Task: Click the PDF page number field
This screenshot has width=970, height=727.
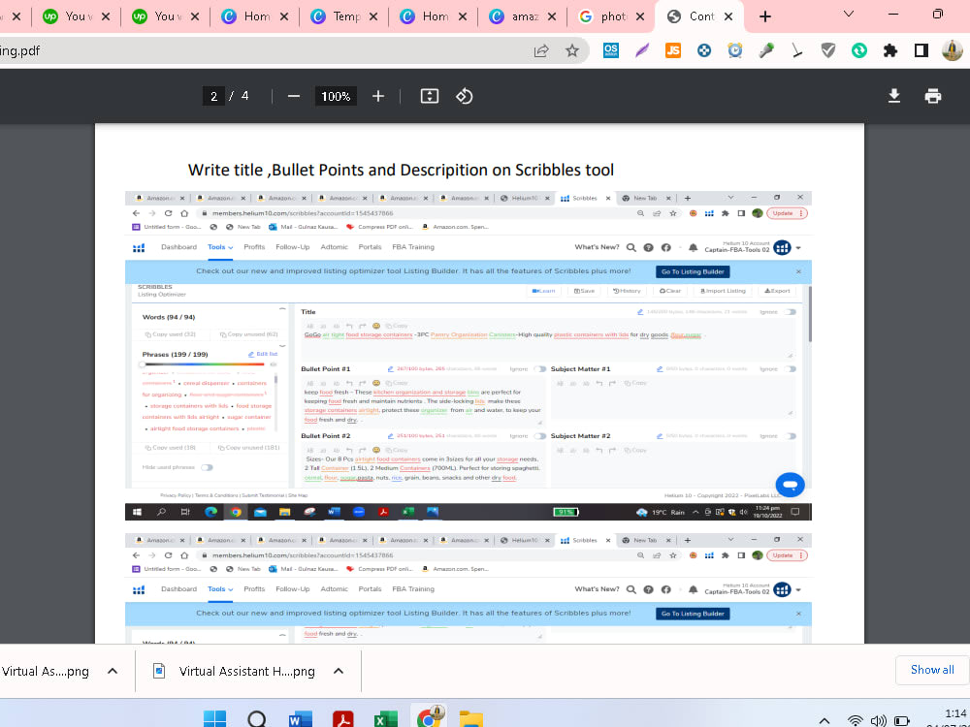Action: 213,96
